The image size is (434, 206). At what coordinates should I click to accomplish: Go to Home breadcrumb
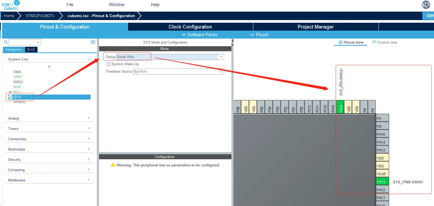[9, 16]
